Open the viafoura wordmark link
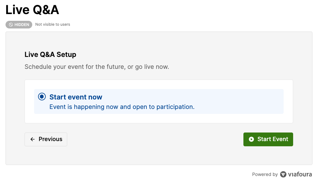 pyautogui.click(x=300, y=174)
